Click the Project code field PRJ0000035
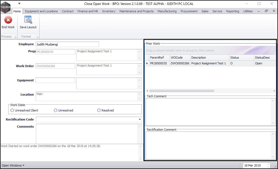The width and height of the screenshot is (278, 169). pyautogui.click(x=55, y=52)
